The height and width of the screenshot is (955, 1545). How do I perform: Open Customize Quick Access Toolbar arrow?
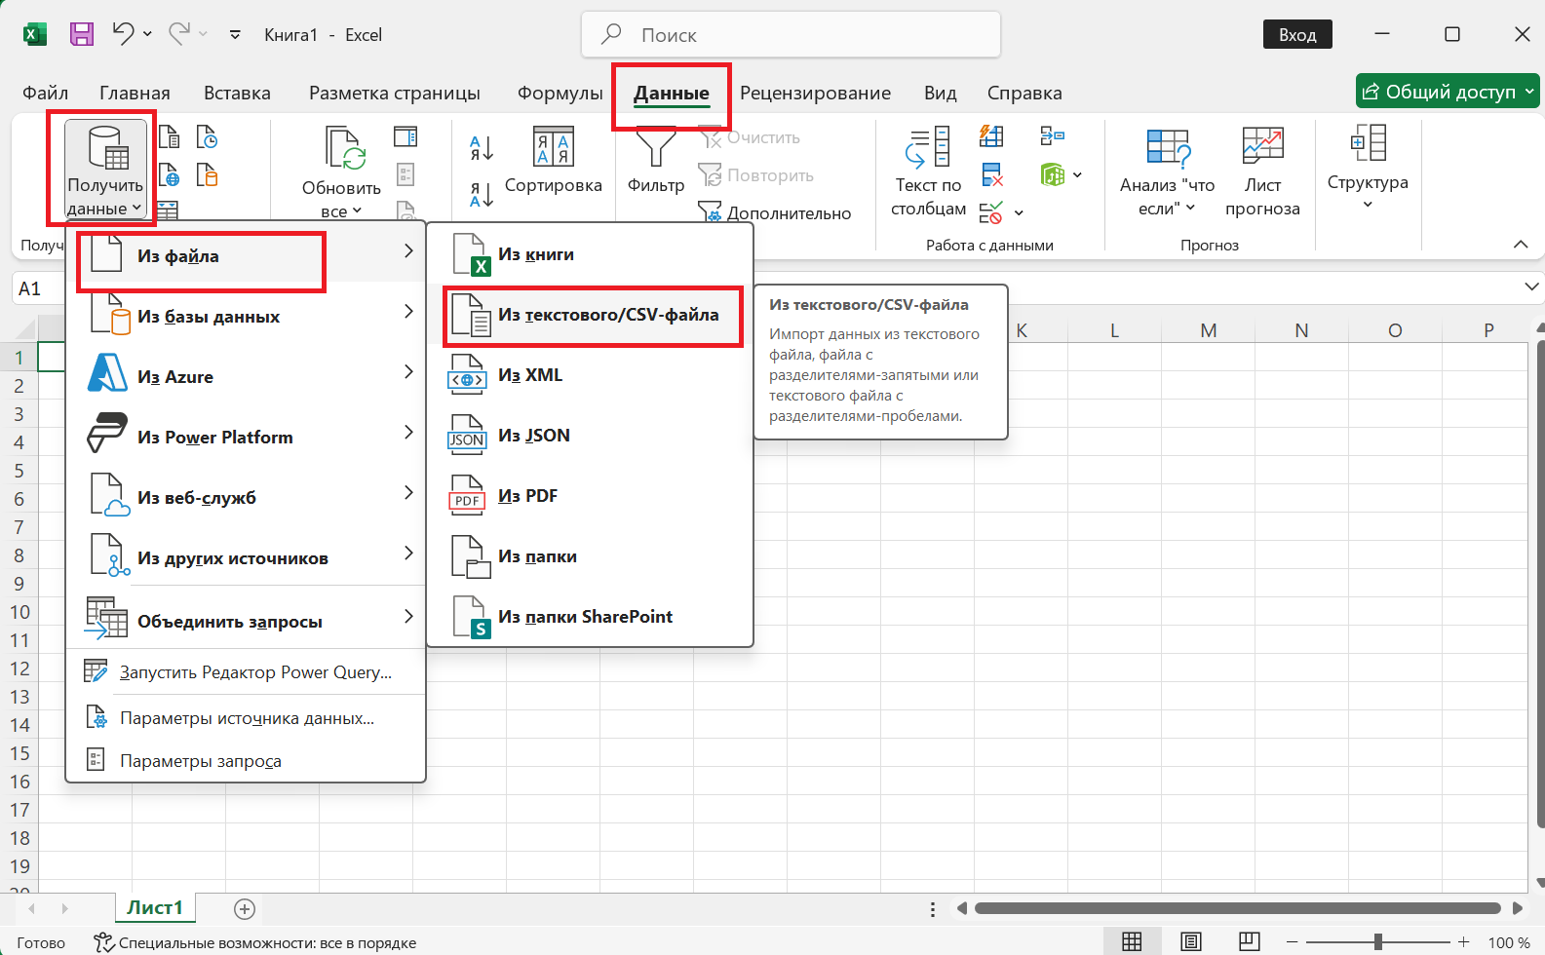235,34
